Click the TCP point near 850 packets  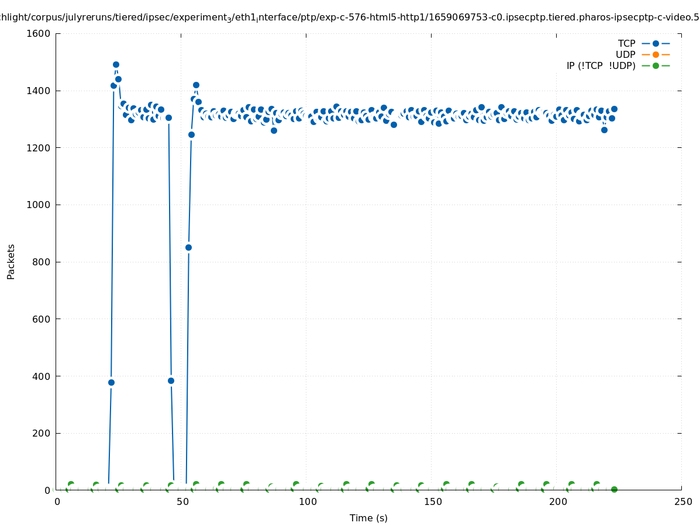[x=188, y=247]
